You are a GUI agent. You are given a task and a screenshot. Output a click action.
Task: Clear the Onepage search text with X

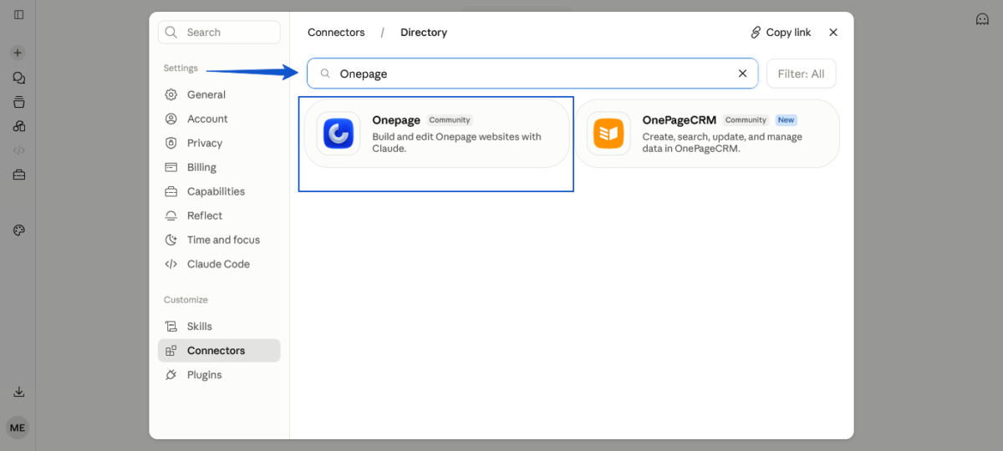(x=742, y=73)
